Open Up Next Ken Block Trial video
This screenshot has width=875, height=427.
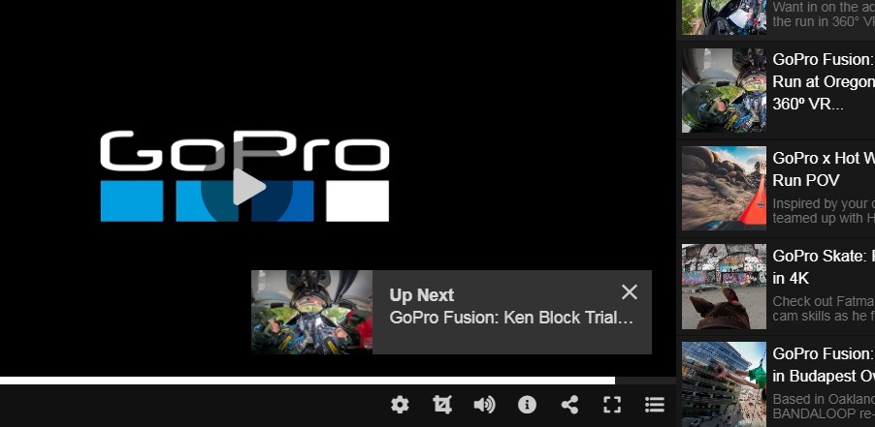pos(511,318)
